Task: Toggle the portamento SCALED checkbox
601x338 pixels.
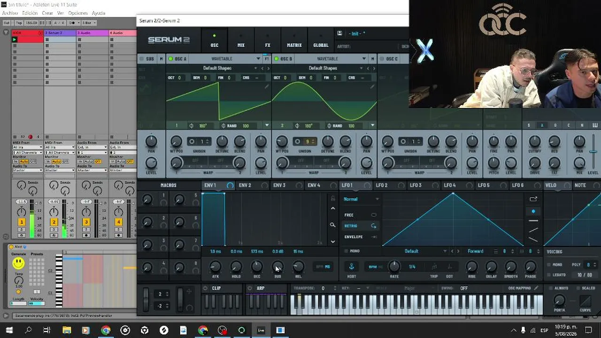Action: (578, 288)
